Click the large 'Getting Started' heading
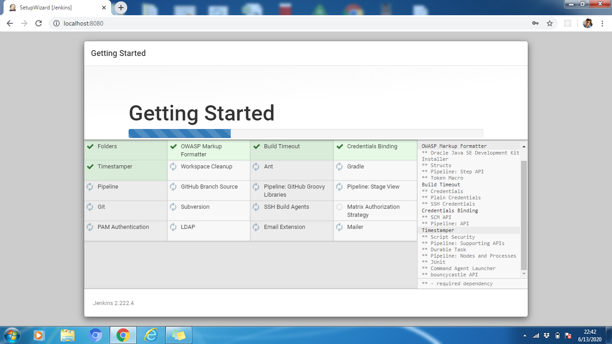Image resolution: width=612 pixels, height=344 pixels. click(202, 113)
